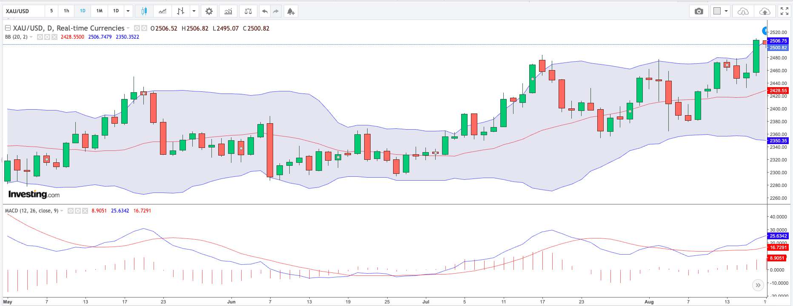
Task: Open the time interval dropdown arrow
Action: [128, 11]
